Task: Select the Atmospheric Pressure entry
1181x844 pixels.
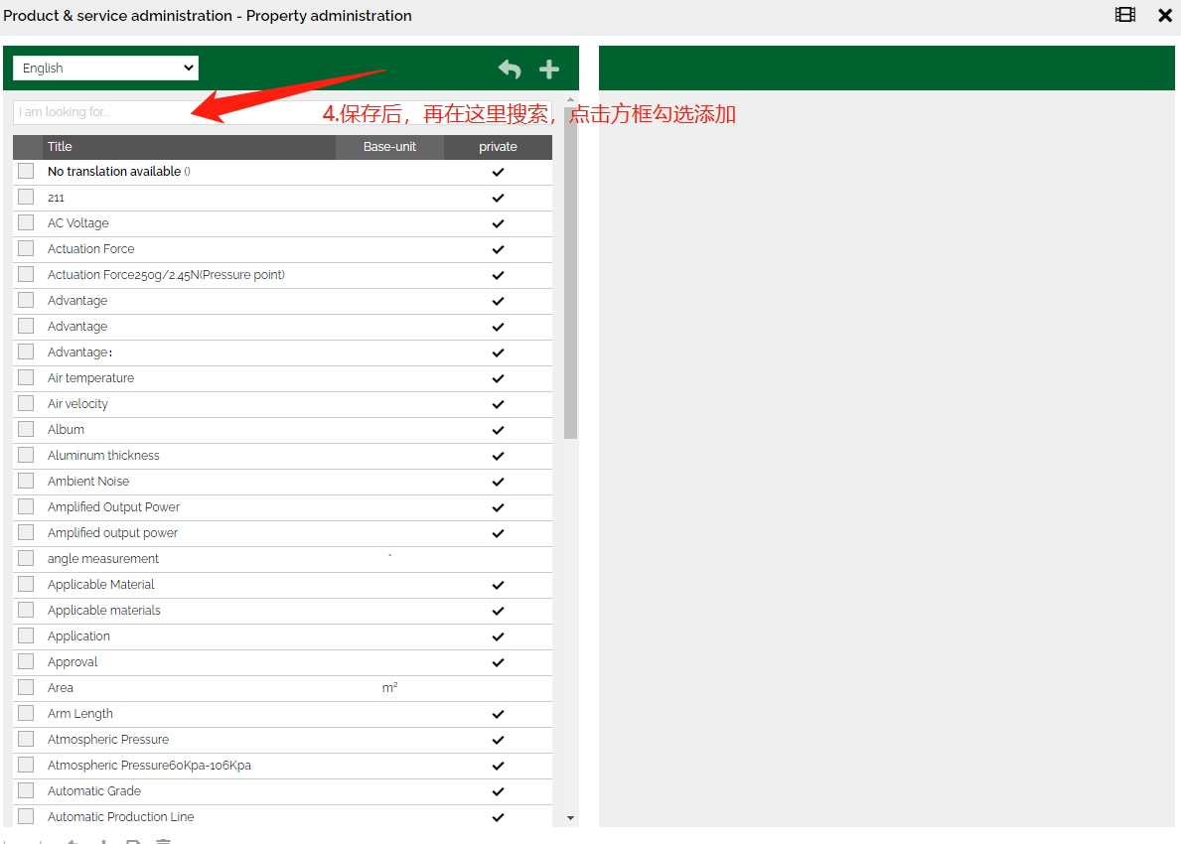Action: 108,740
